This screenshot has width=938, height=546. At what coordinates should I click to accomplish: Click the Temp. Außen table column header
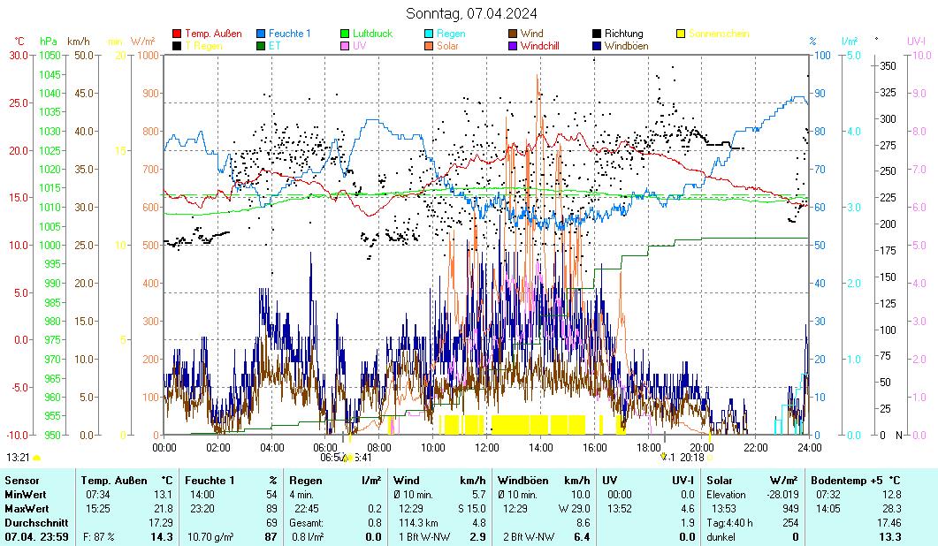pos(114,481)
